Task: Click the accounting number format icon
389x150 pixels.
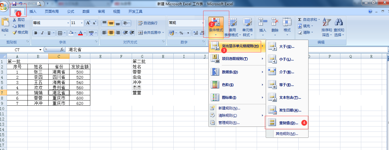Action: click(x=171, y=33)
